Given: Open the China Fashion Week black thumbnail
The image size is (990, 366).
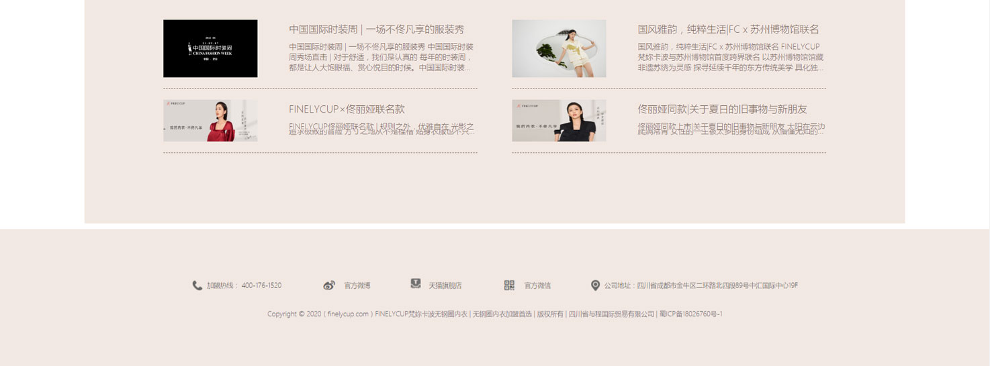Looking at the screenshot, I should 210,48.
